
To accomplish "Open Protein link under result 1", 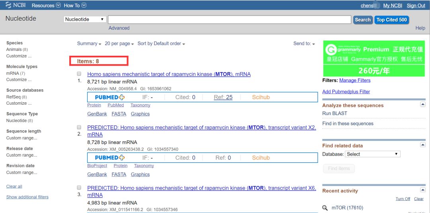I will click(x=94, y=105).
